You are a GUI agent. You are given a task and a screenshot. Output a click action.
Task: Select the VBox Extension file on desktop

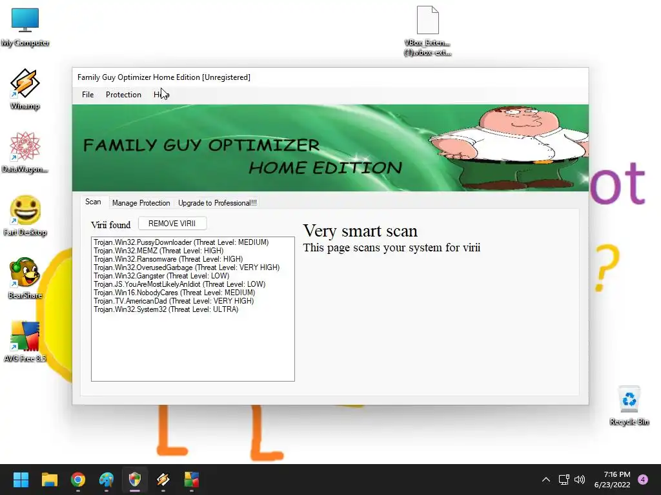click(427, 31)
